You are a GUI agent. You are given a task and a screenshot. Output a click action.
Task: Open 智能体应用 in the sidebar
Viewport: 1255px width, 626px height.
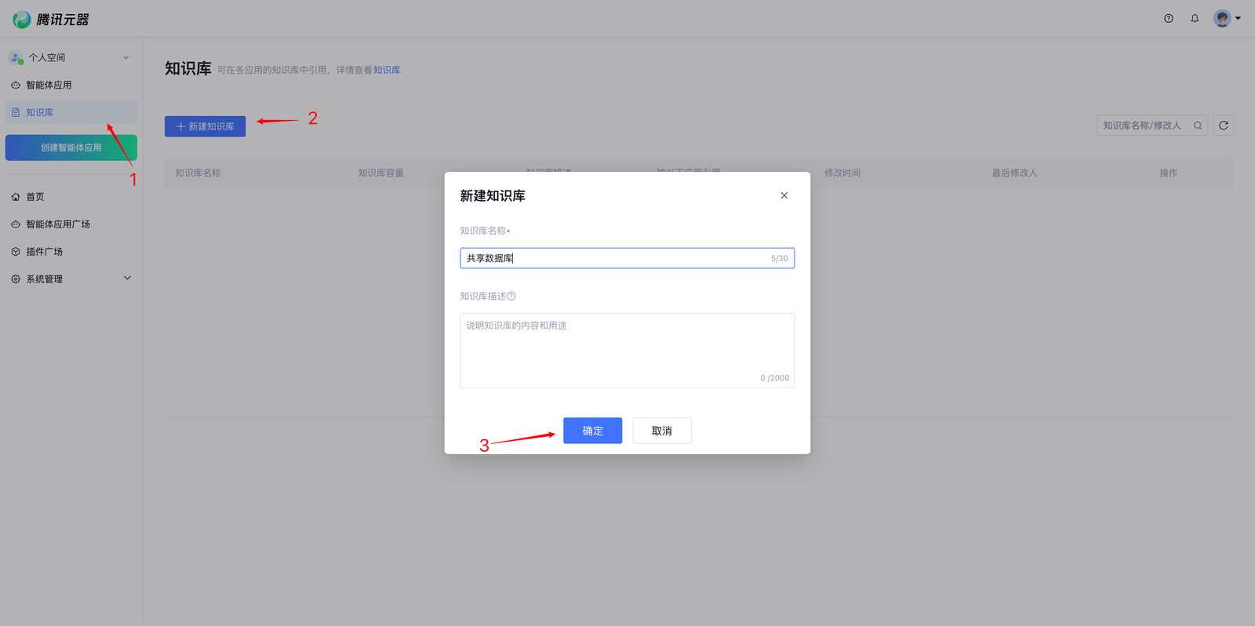[x=49, y=85]
